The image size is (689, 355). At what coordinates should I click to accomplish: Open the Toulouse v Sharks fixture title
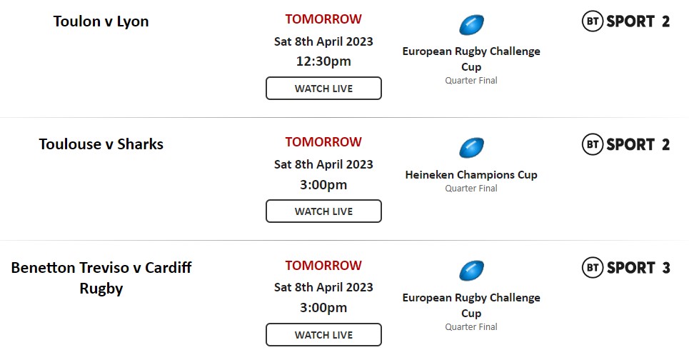click(101, 144)
